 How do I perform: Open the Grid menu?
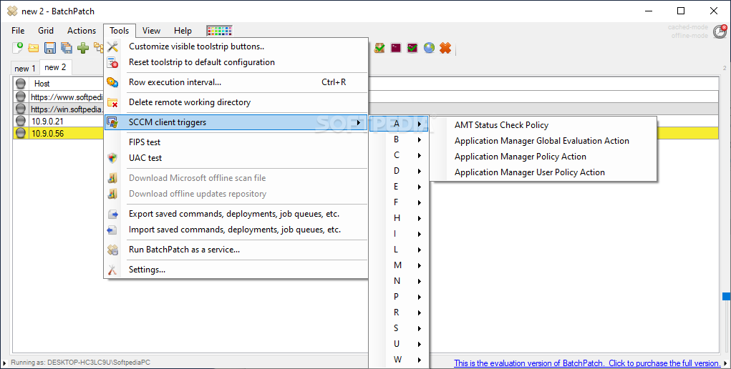(x=46, y=31)
